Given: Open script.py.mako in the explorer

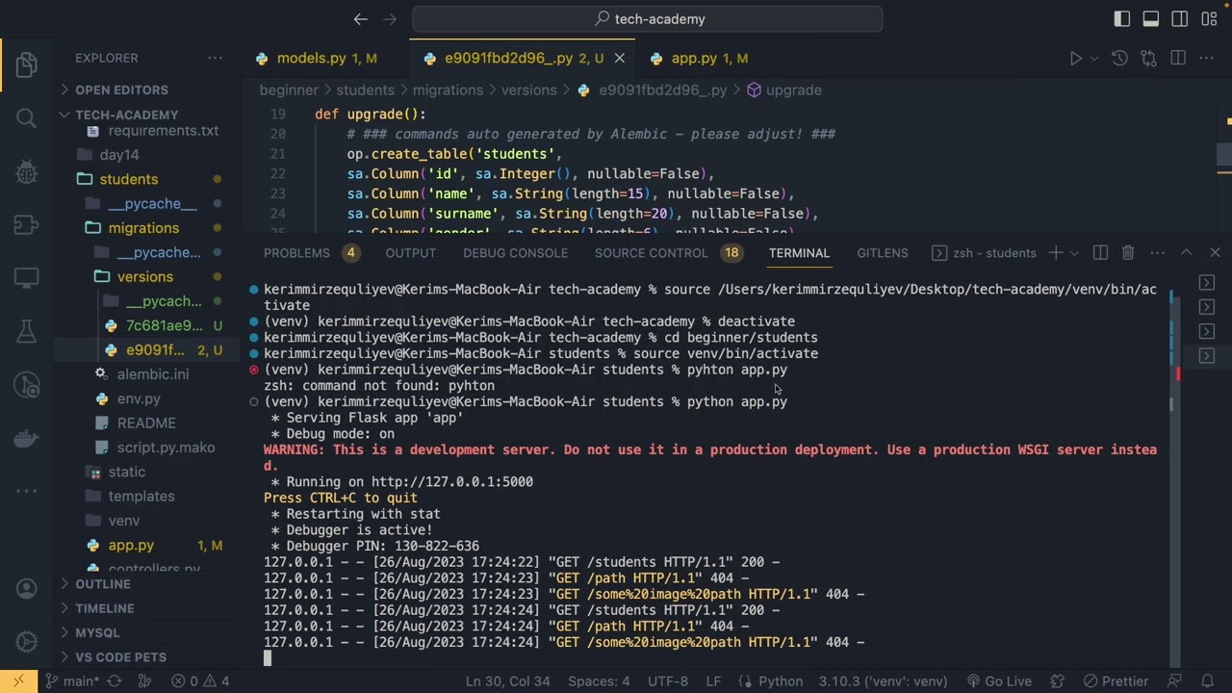Looking at the screenshot, I should point(166,448).
